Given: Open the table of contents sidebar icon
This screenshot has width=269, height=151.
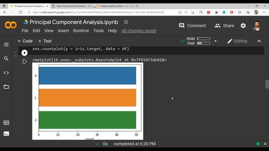Looking at the screenshot, I should (x=6, y=44).
